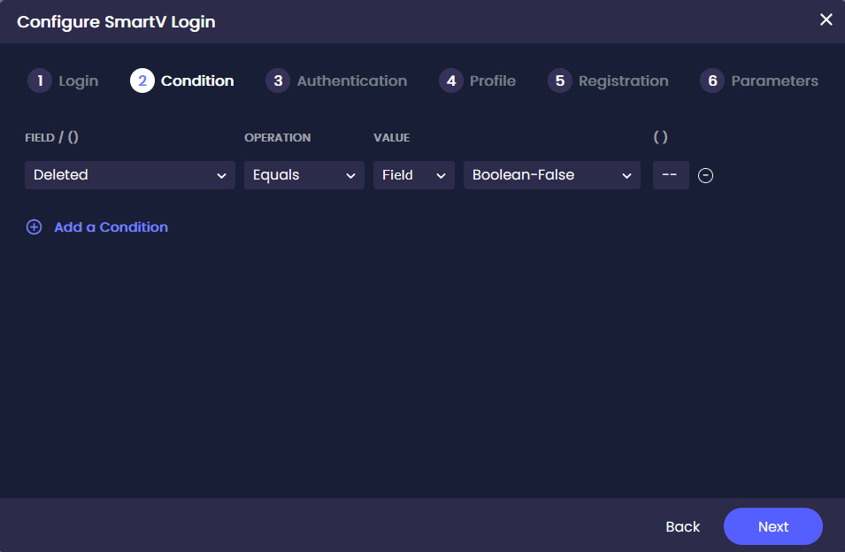
Task: Open the Deleted field dropdown
Action: 130,175
